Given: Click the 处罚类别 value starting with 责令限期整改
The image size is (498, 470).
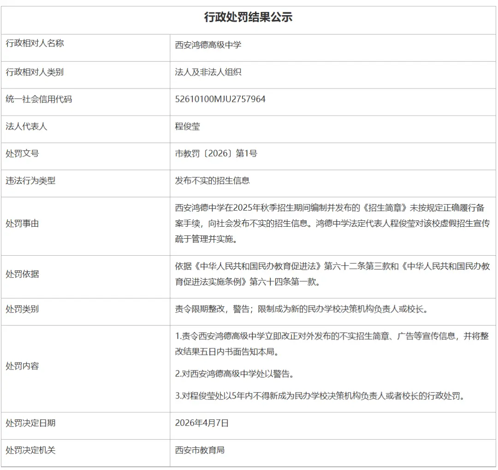Looking at the screenshot, I should [x=301, y=309].
